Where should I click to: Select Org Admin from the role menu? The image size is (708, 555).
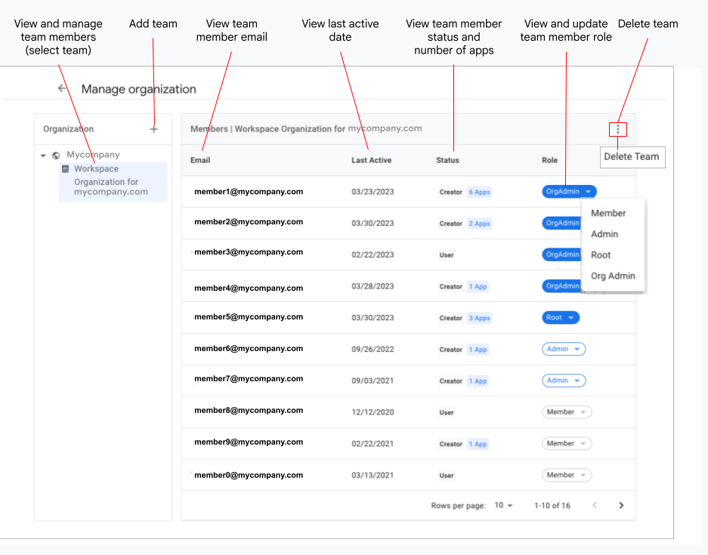coord(613,276)
